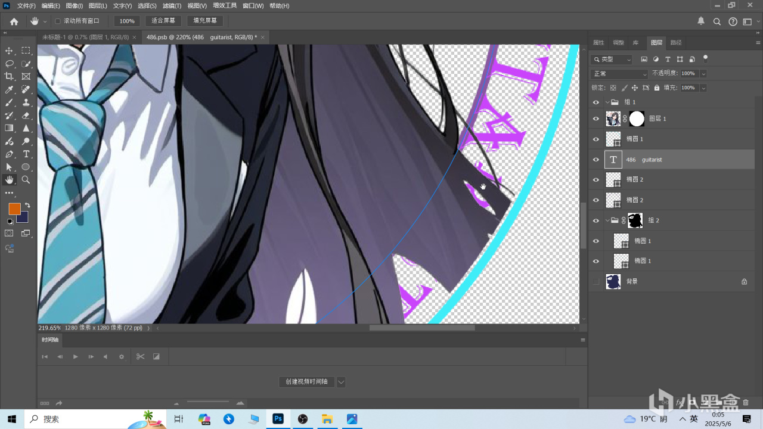Toggle Quick Mask mode
The width and height of the screenshot is (763, 429).
pos(9,234)
